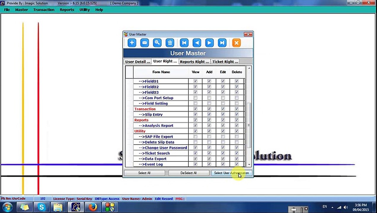The width and height of the screenshot is (377, 213).
Task: Toggle View checkbox on Transaction row
Action: [195, 109]
